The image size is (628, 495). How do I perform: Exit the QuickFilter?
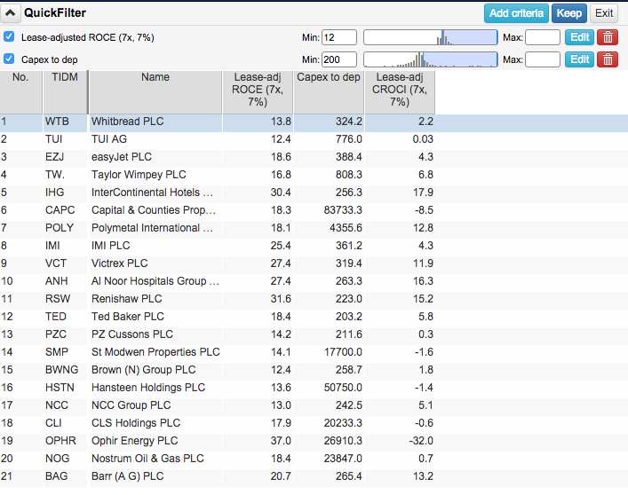pos(604,13)
